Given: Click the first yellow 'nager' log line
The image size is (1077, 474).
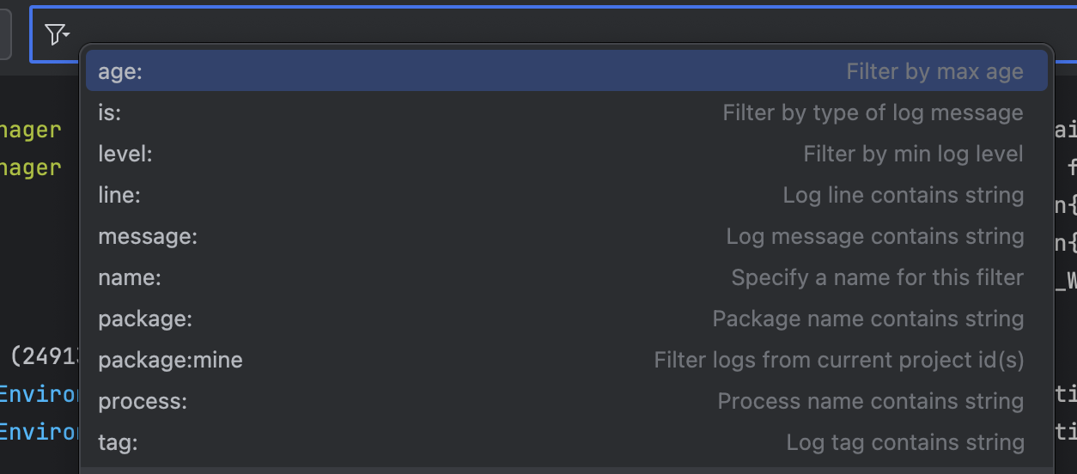Looking at the screenshot, I should click(31, 130).
